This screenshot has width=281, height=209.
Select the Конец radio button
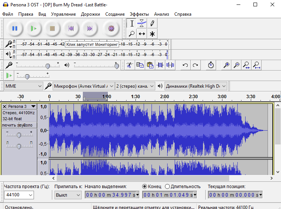click(145, 186)
